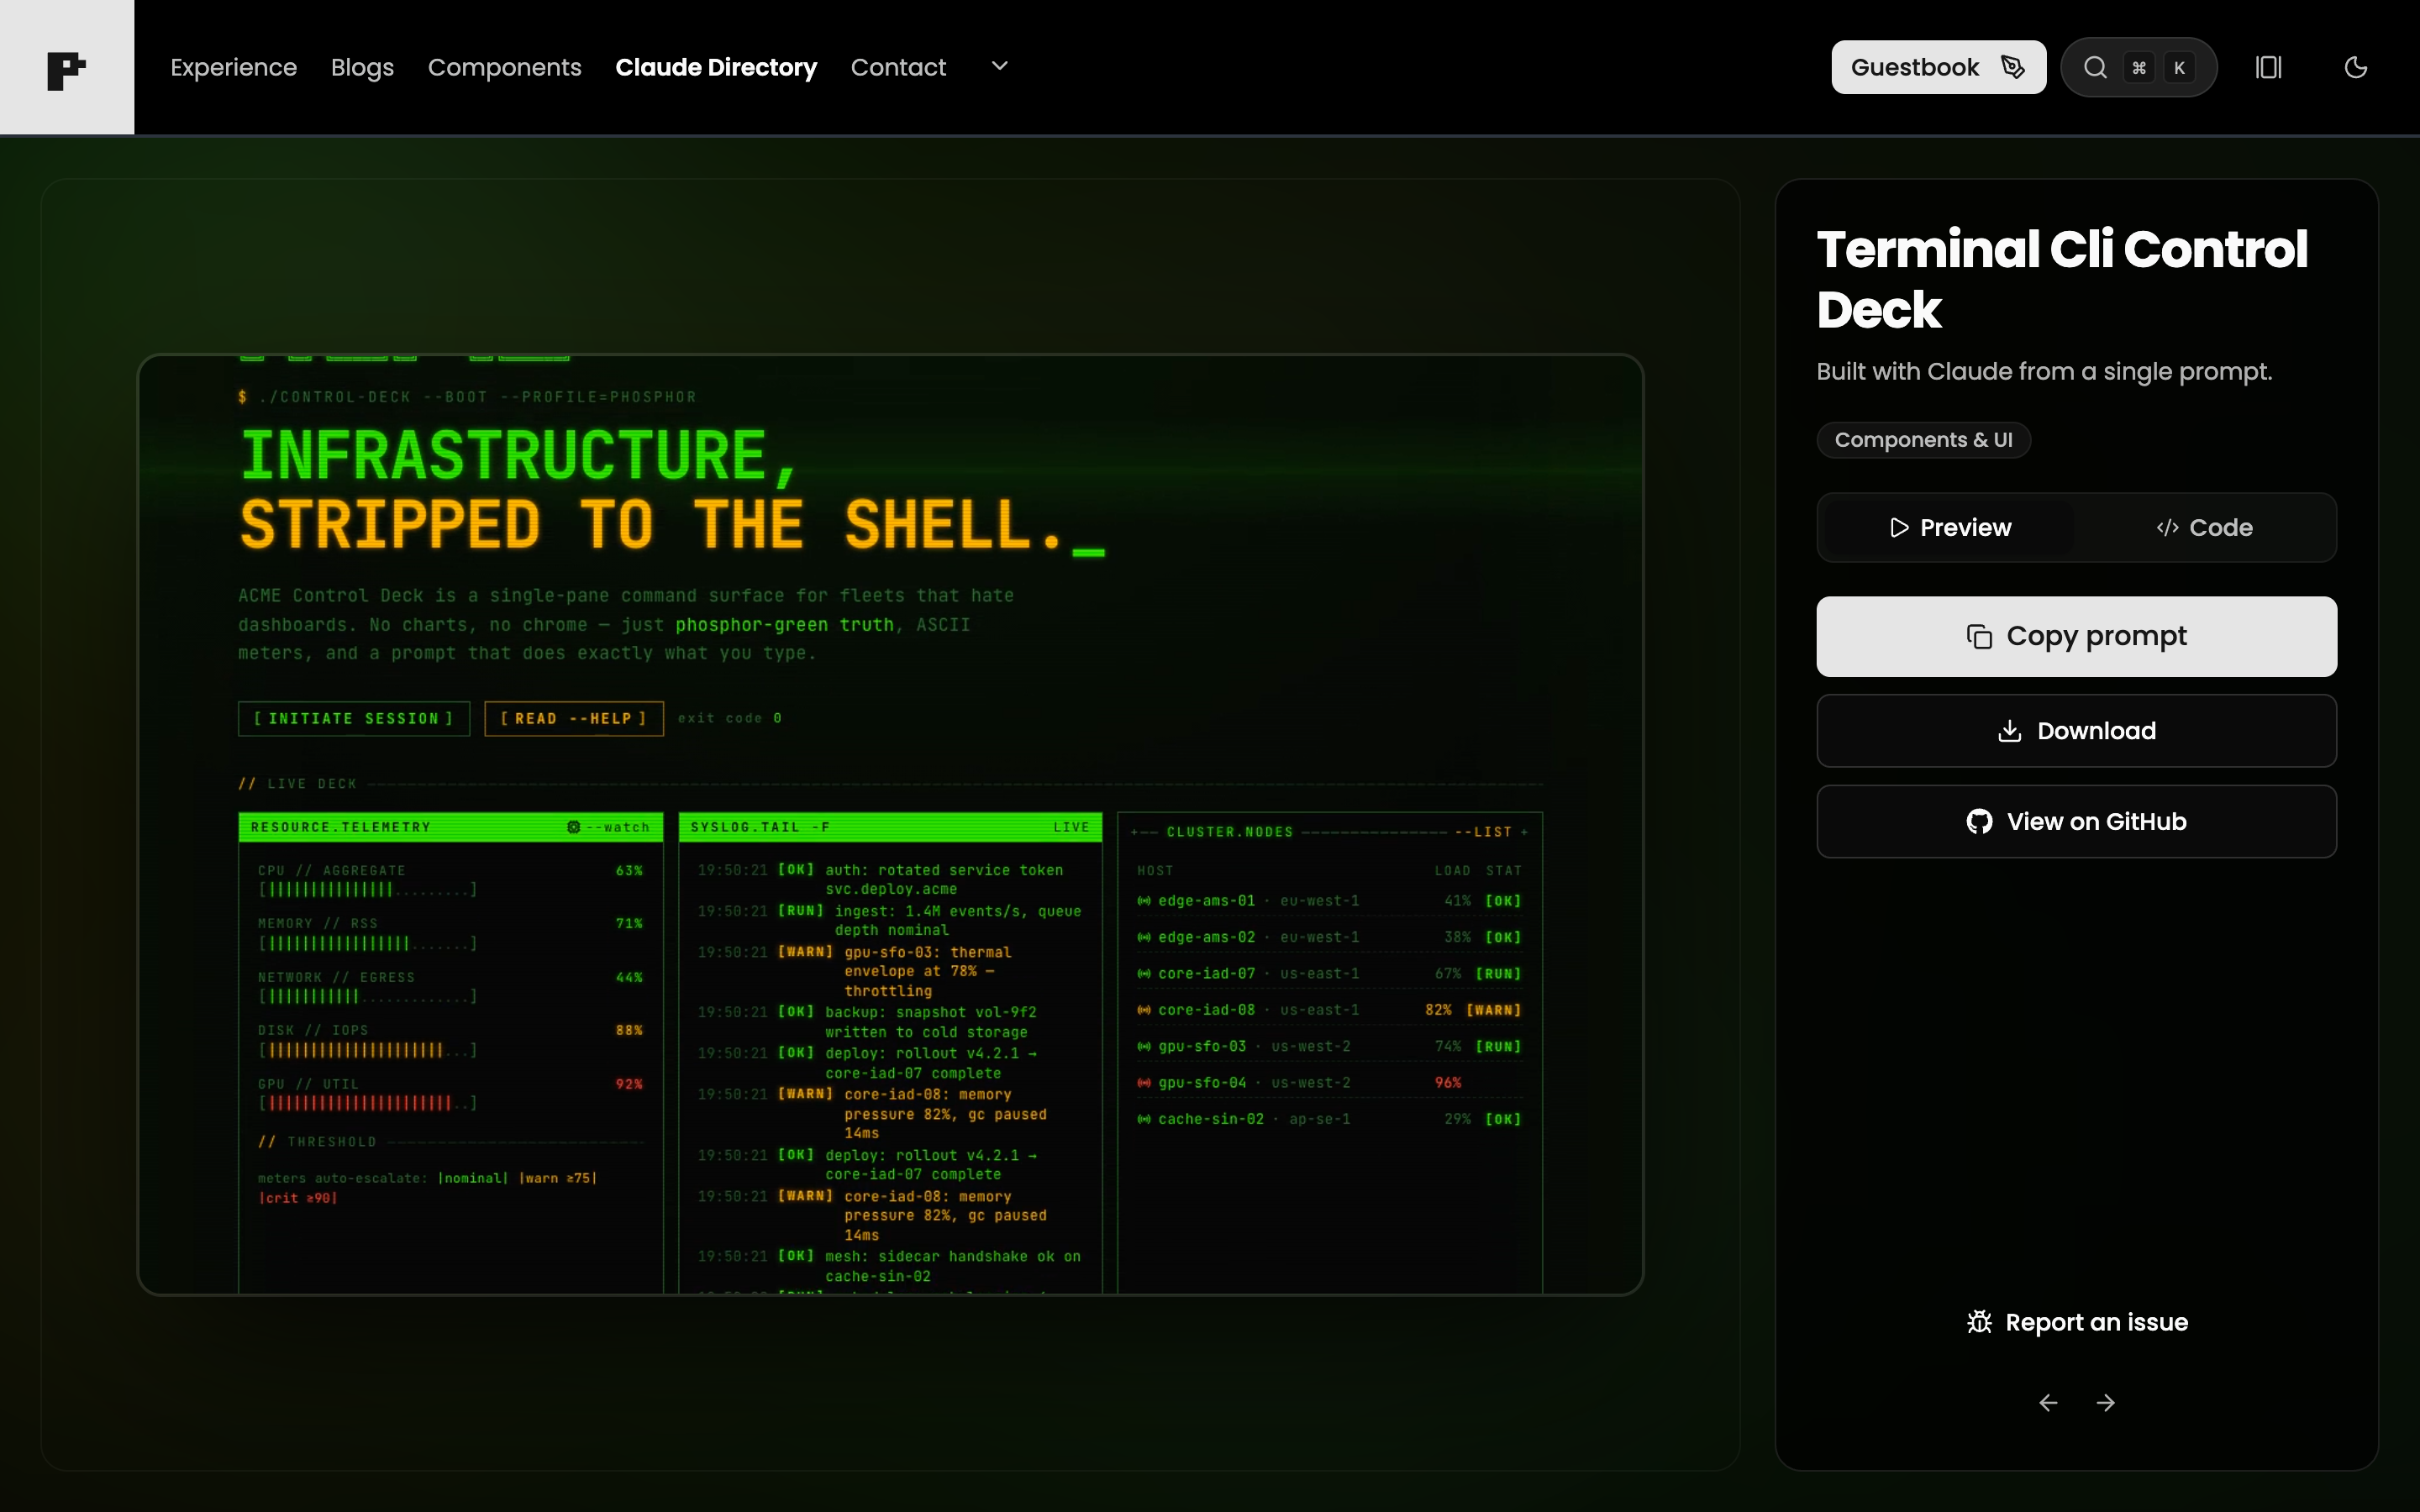Click the site logo in the header
This screenshot has width=2420, height=1512.
[67, 67]
